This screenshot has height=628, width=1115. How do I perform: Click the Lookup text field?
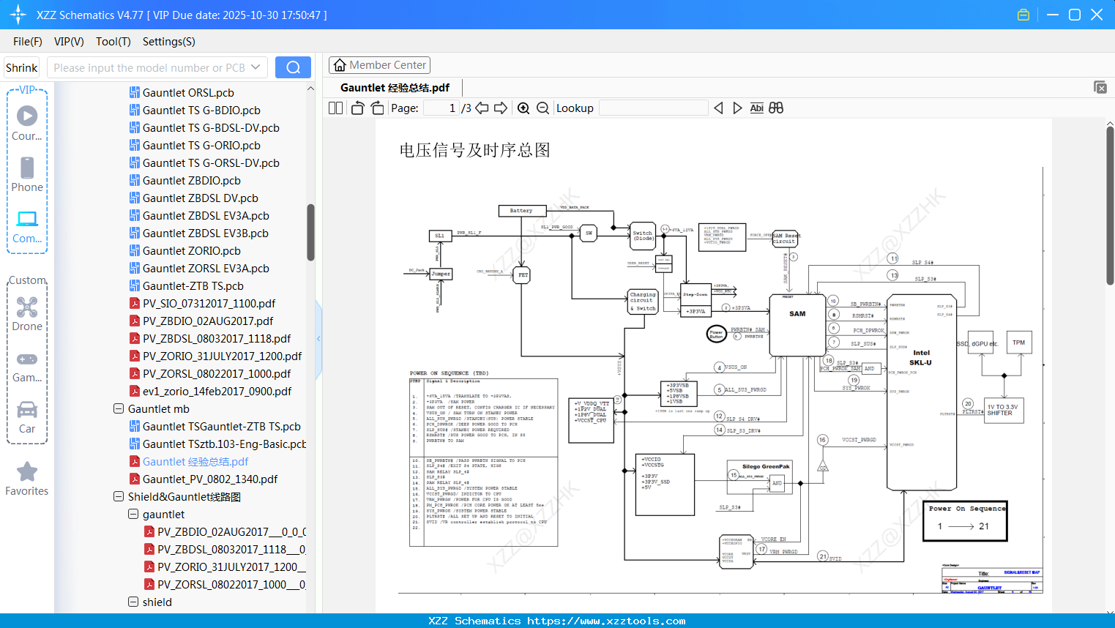tap(653, 108)
